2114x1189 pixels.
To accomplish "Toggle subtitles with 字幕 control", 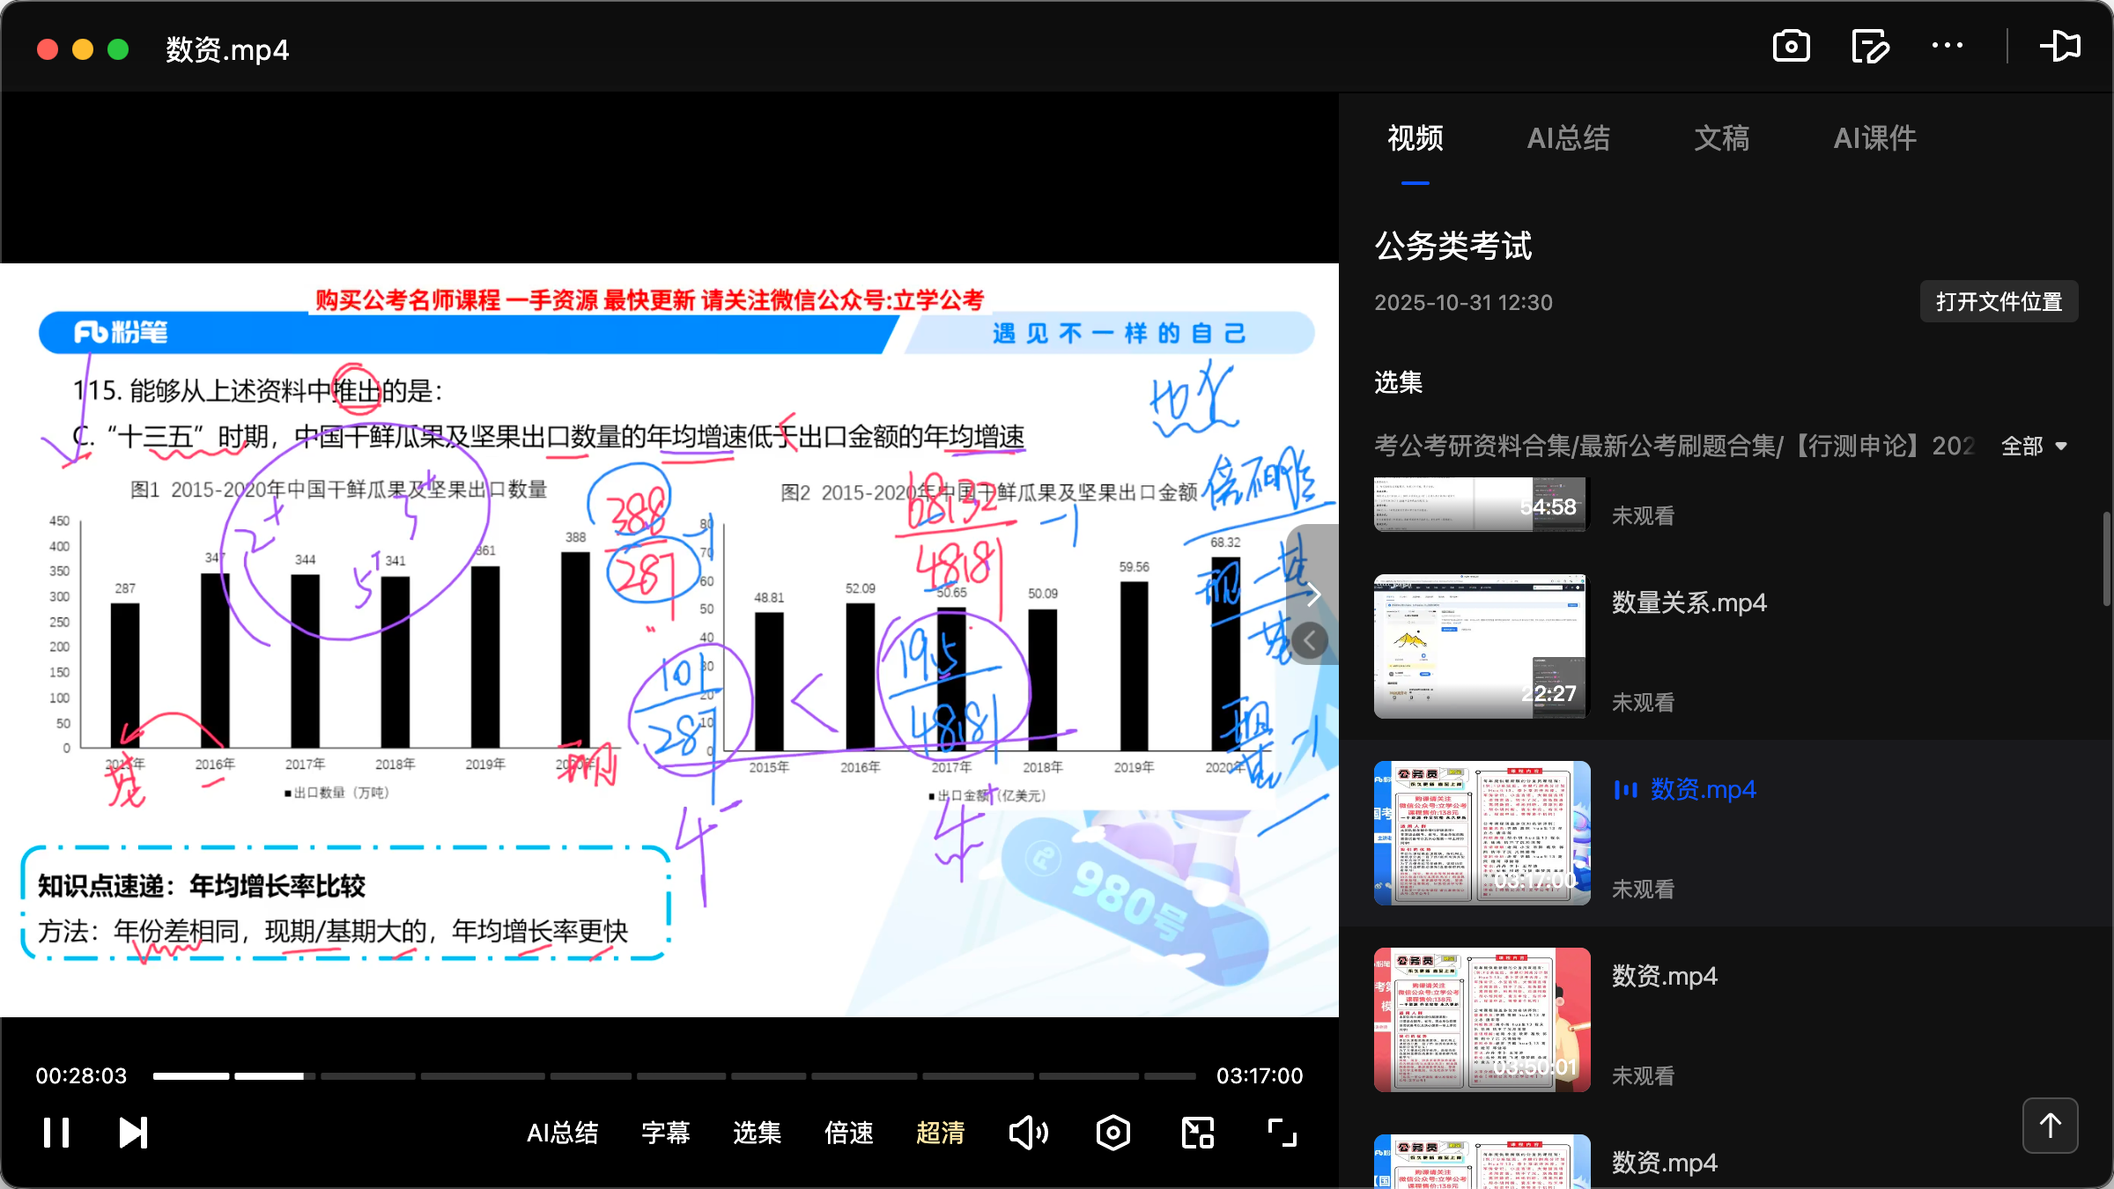I will 667,1134.
